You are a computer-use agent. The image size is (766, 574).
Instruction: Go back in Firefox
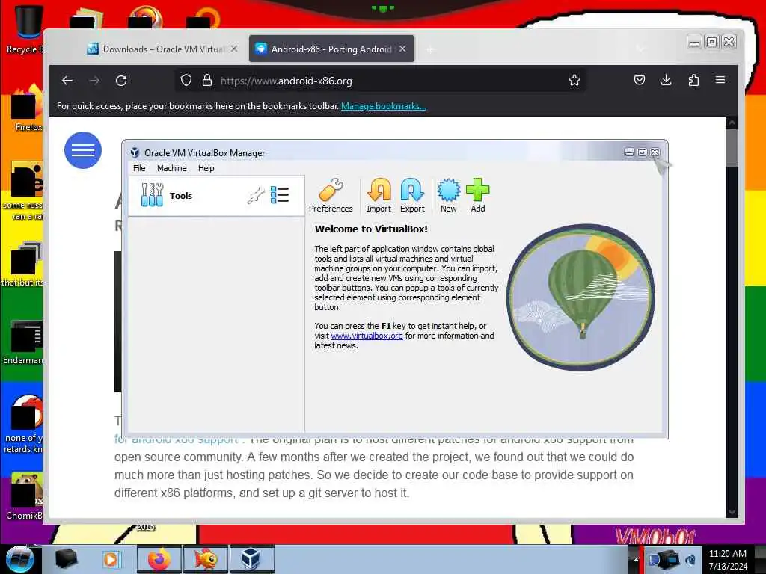(67, 81)
